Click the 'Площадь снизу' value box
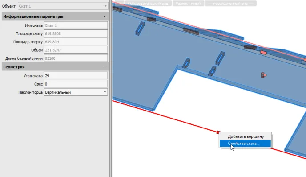This screenshot has height=177, width=306. (76, 33)
